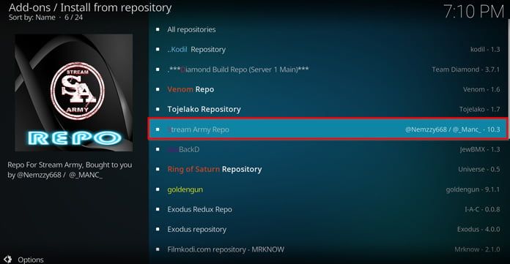The image size is (510, 264).
Task: Click the bullet icon beside Filmkodi.com repository
Action: 158,249
